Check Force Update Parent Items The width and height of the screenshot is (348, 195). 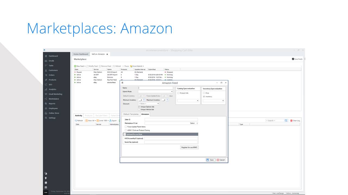pyautogui.click(x=126, y=127)
